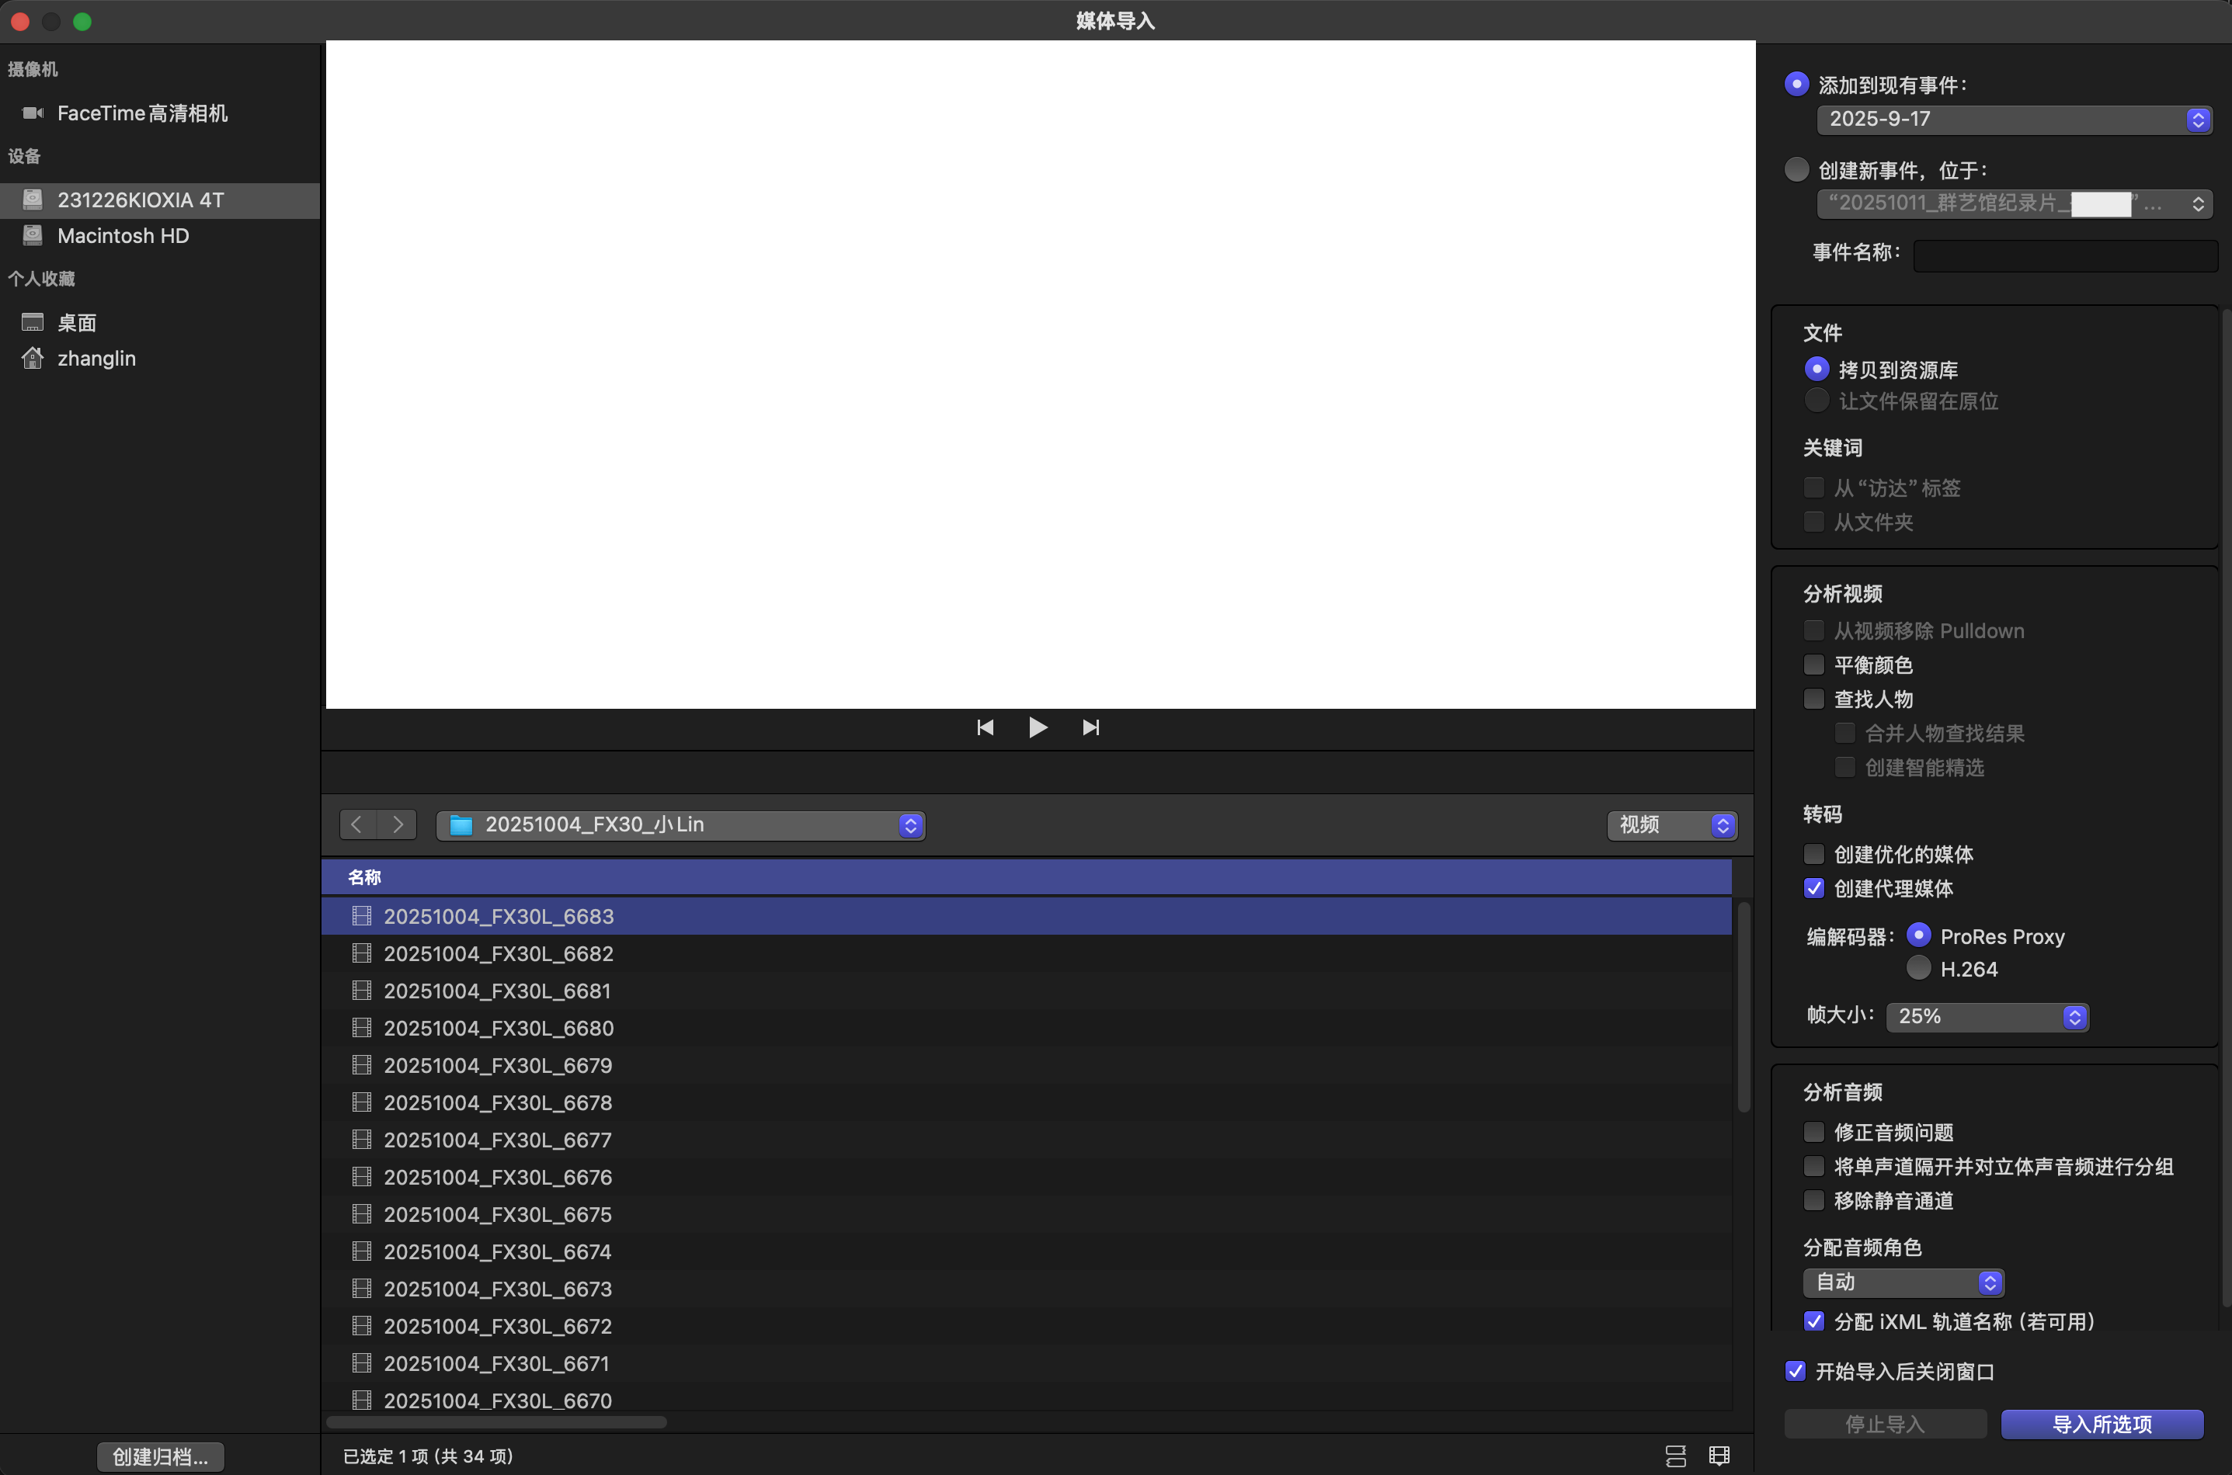Click the 创建归档 button
The width and height of the screenshot is (2232, 1475).
tap(160, 1456)
